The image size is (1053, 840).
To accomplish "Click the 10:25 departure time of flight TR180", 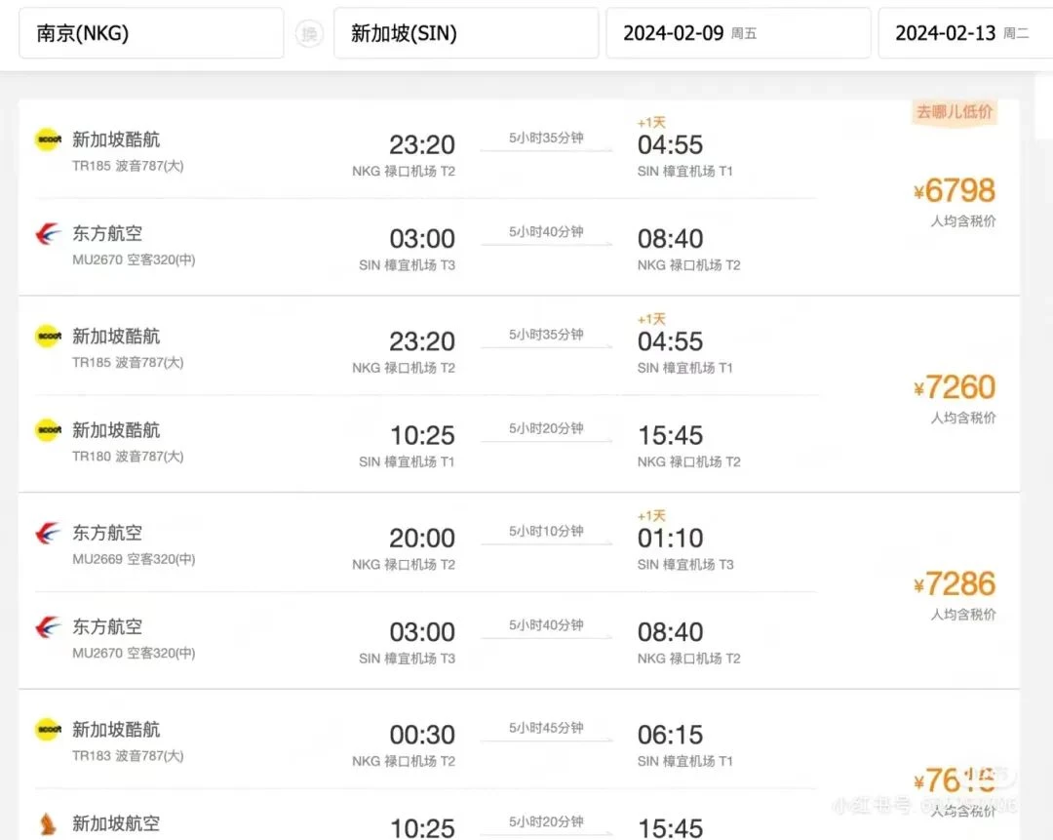I will coord(422,435).
